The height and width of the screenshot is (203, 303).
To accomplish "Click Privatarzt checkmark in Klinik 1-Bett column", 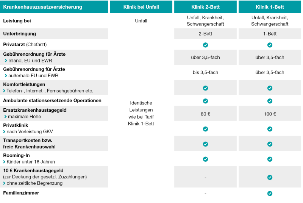I will click(270, 45).
